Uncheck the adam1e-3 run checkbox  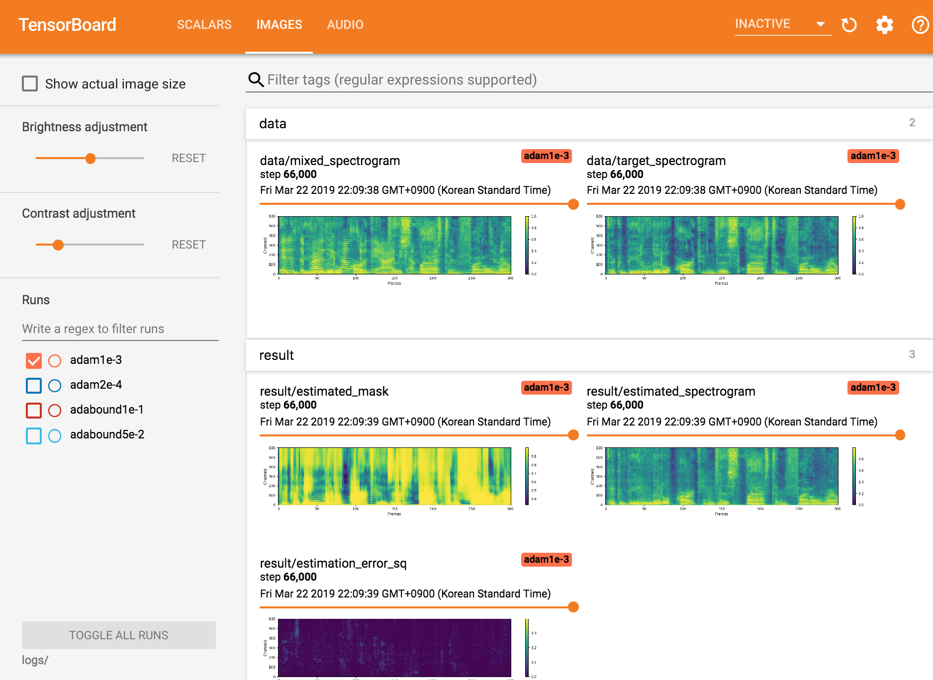tap(34, 360)
